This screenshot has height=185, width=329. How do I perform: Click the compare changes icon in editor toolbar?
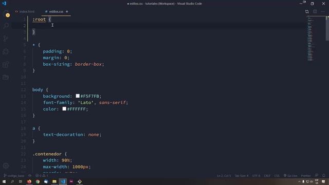(x=307, y=11)
